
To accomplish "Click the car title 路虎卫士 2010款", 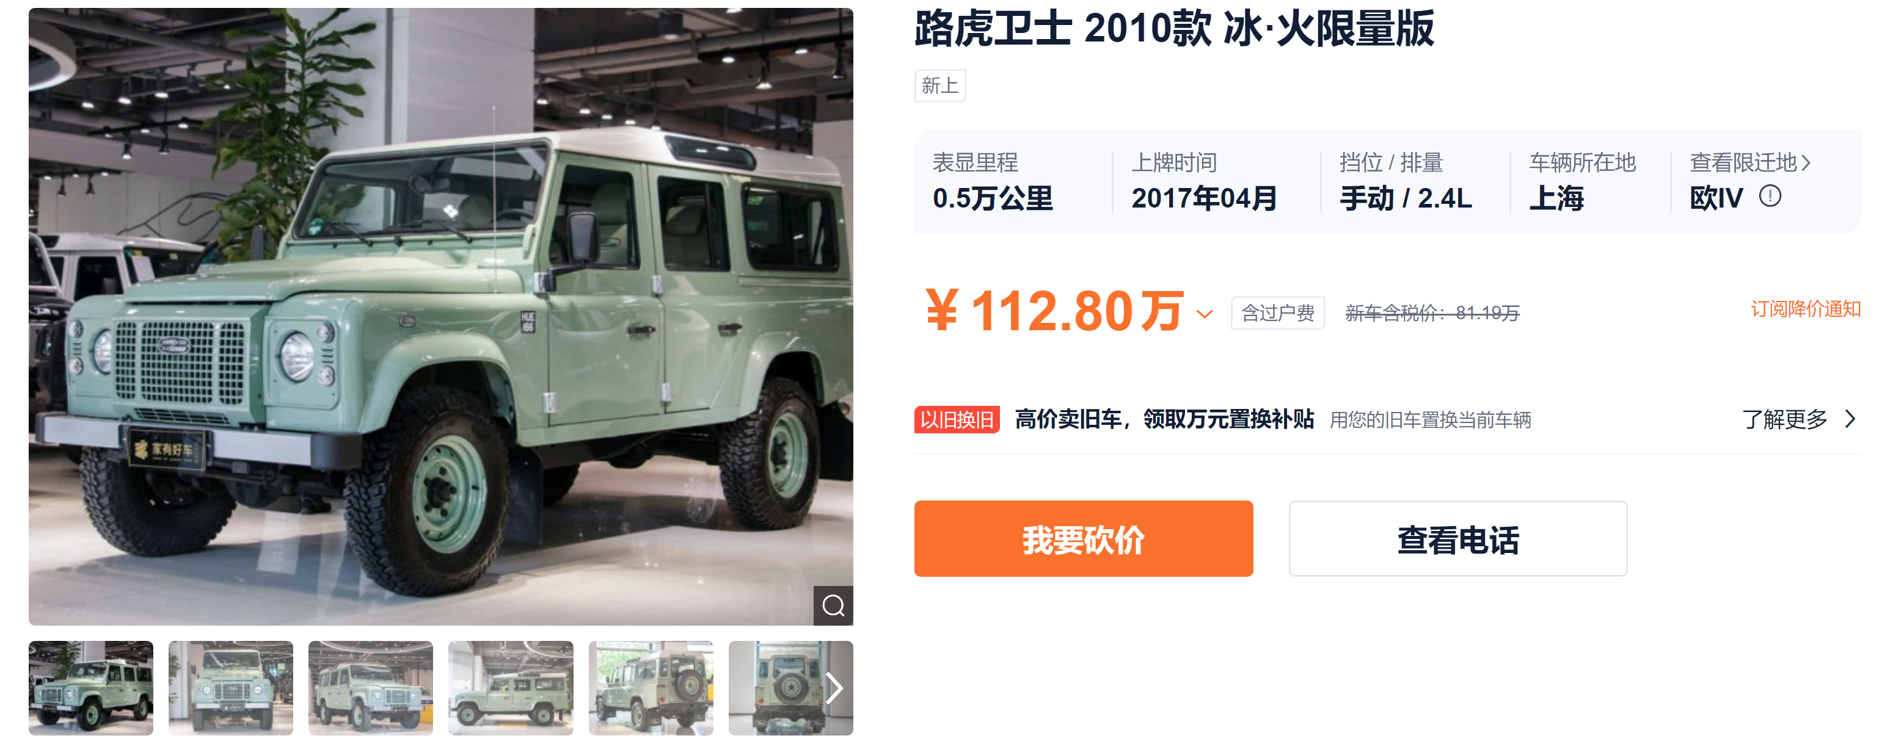I will point(1062,29).
